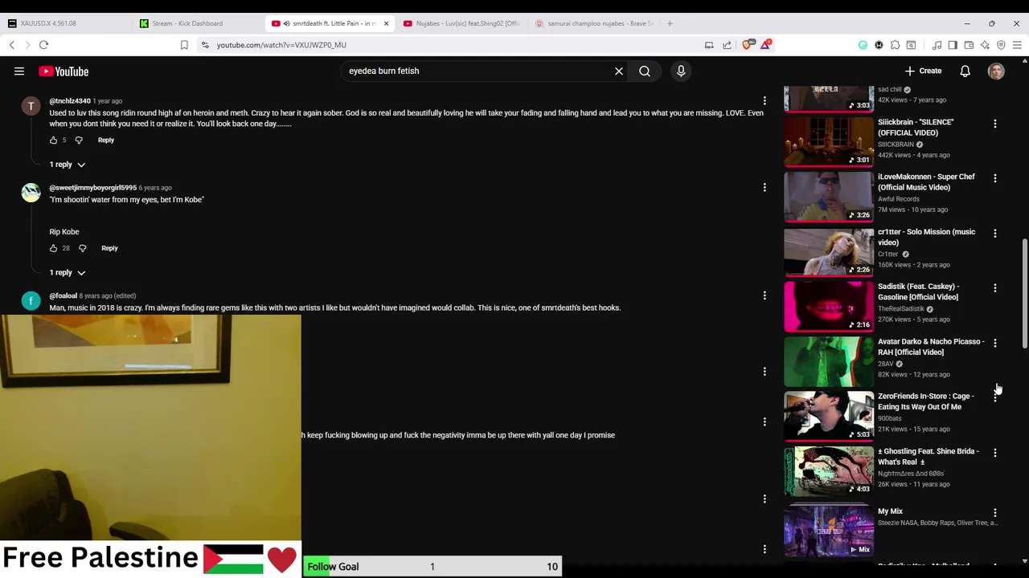Open more options for Sadistik Gasoline video
The width and height of the screenshot is (1029, 578).
coord(994,288)
